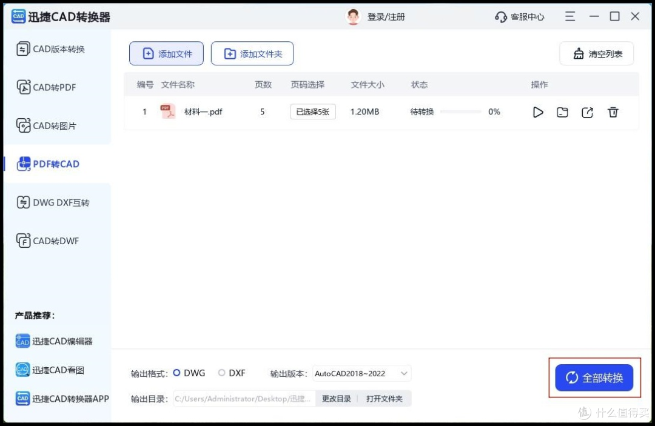
Task: Open 客服中心 customer service
Action: (x=520, y=17)
